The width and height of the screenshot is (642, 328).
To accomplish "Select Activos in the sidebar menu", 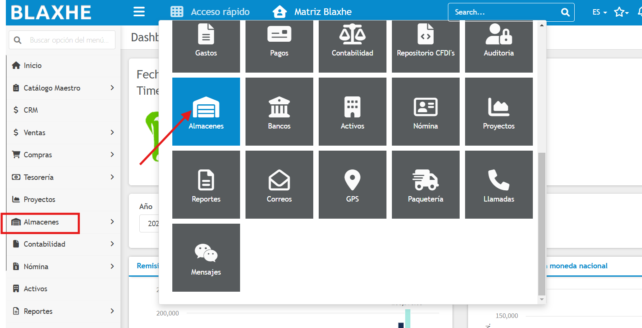I will (36, 289).
